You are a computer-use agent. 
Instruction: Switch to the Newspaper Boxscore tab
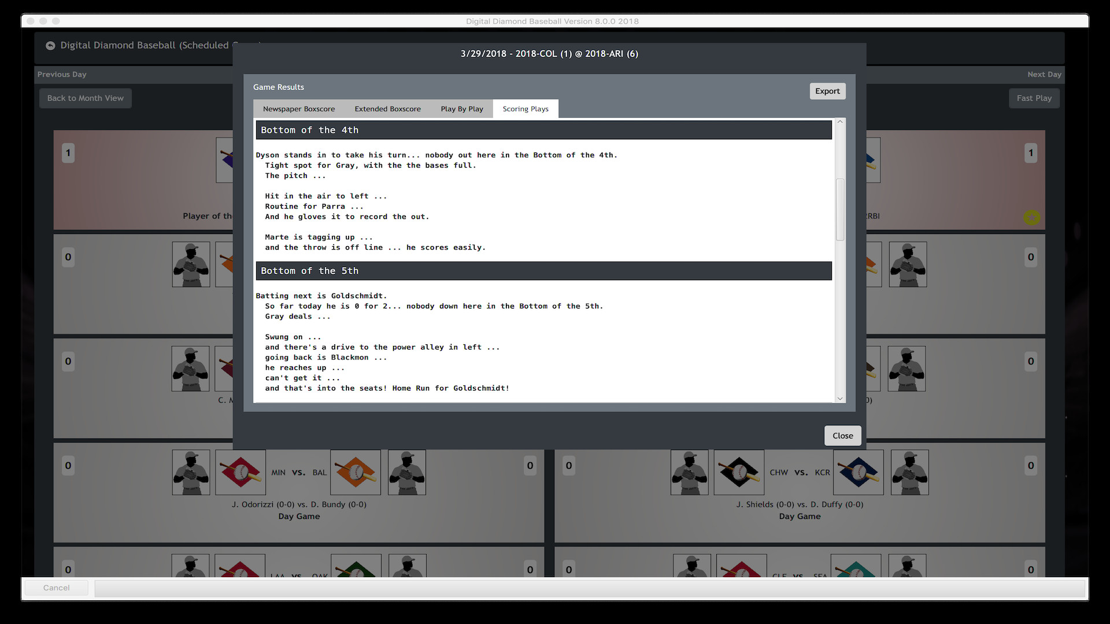coord(298,109)
